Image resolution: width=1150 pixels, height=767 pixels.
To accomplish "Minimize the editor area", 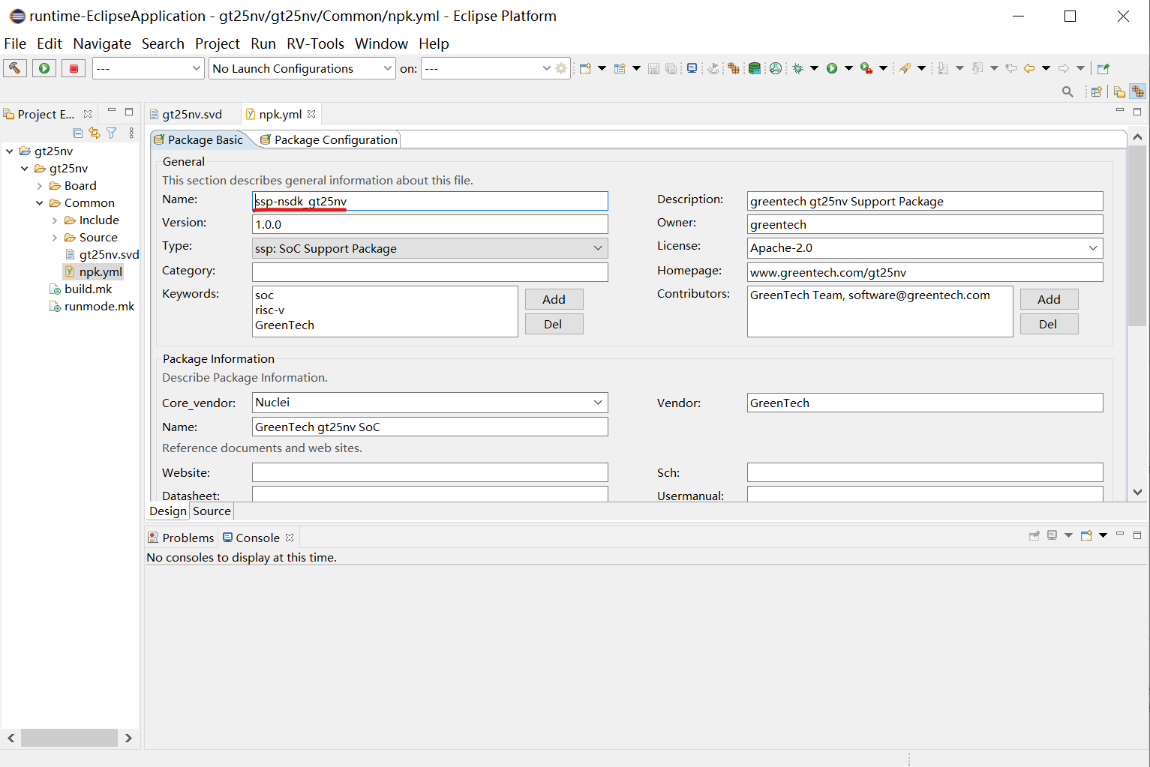I will 1120,111.
